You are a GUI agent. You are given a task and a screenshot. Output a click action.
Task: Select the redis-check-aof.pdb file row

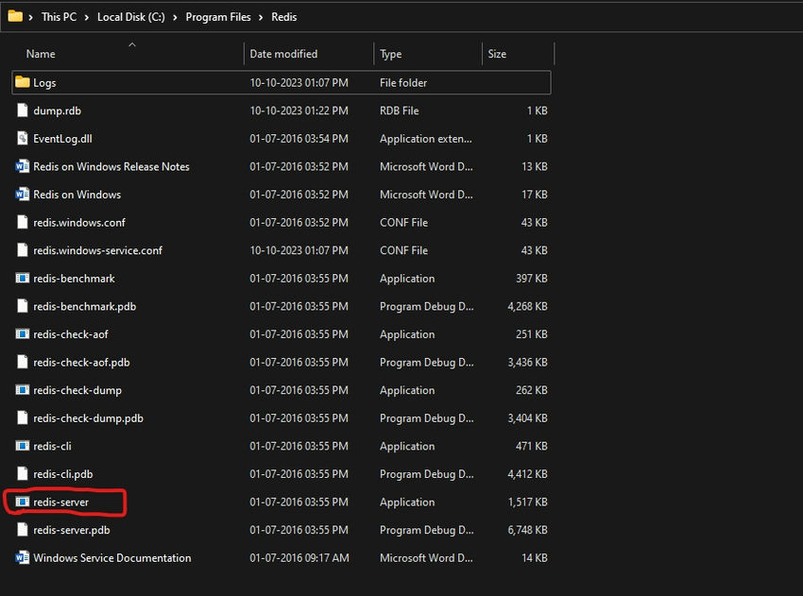(282, 362)
